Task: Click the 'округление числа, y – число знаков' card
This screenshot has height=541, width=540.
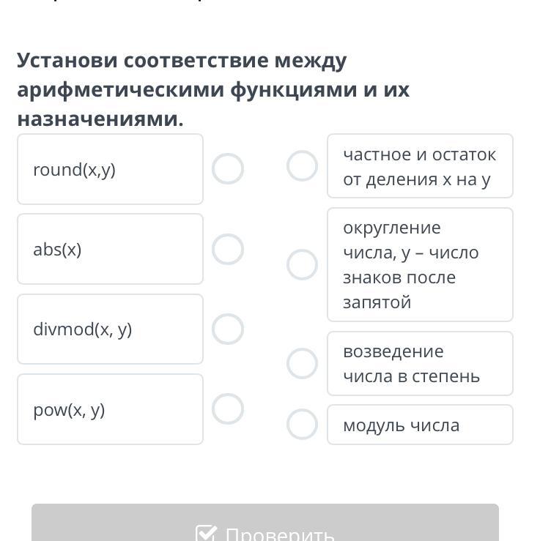Action: (x=420, y=264)
